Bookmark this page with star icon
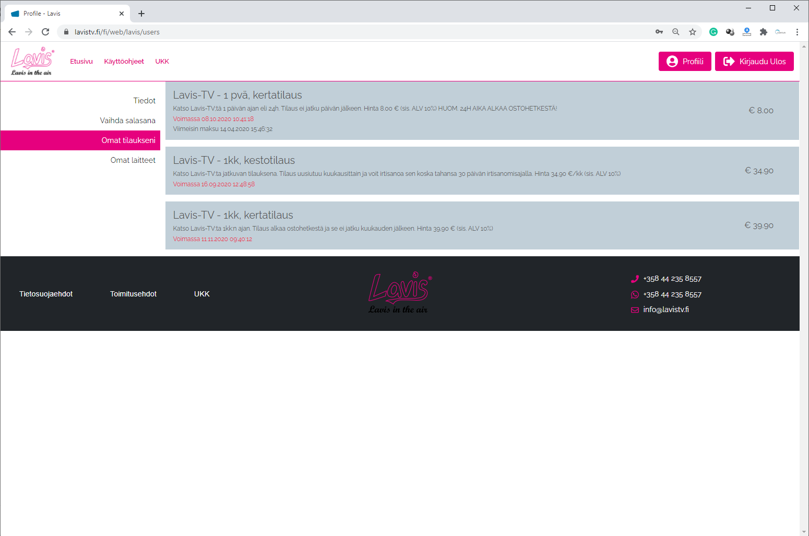 [x=693, y=32]
